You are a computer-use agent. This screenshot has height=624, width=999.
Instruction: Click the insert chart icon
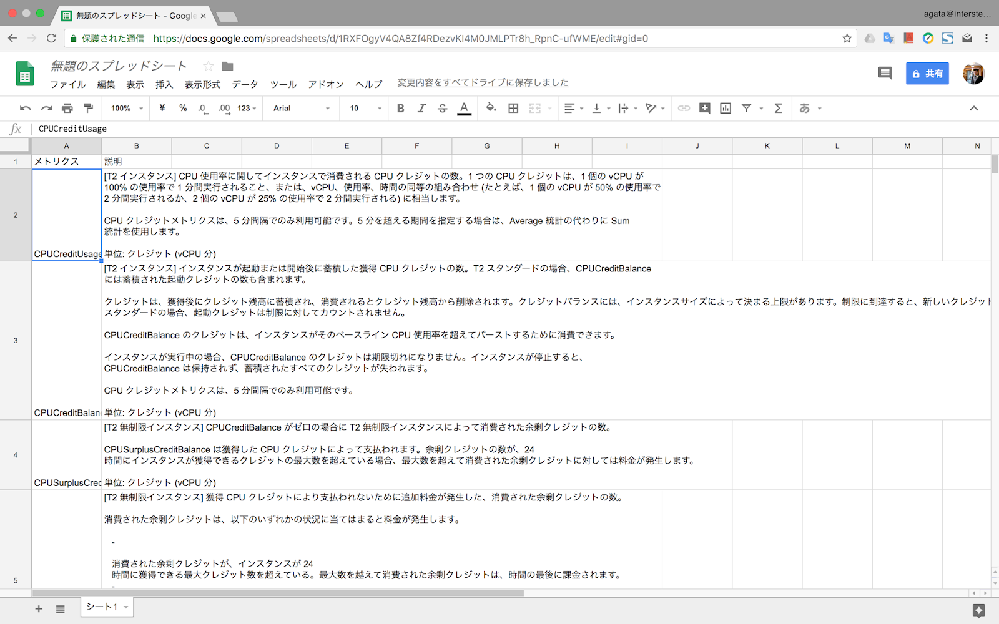tap(726, 109)
